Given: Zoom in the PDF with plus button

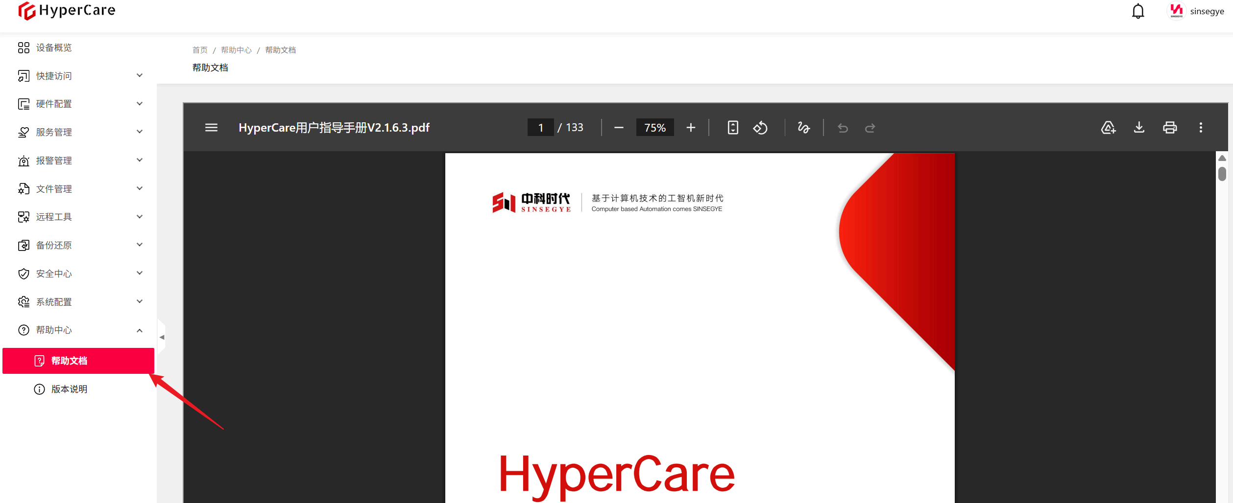Looking at the screenshot, I should pos(691,128).
